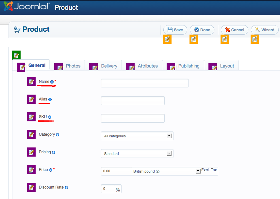This screenshot has height=199, width=280.
Task: Click the purple edit icon beside Pricing
Action: point(31,152)
